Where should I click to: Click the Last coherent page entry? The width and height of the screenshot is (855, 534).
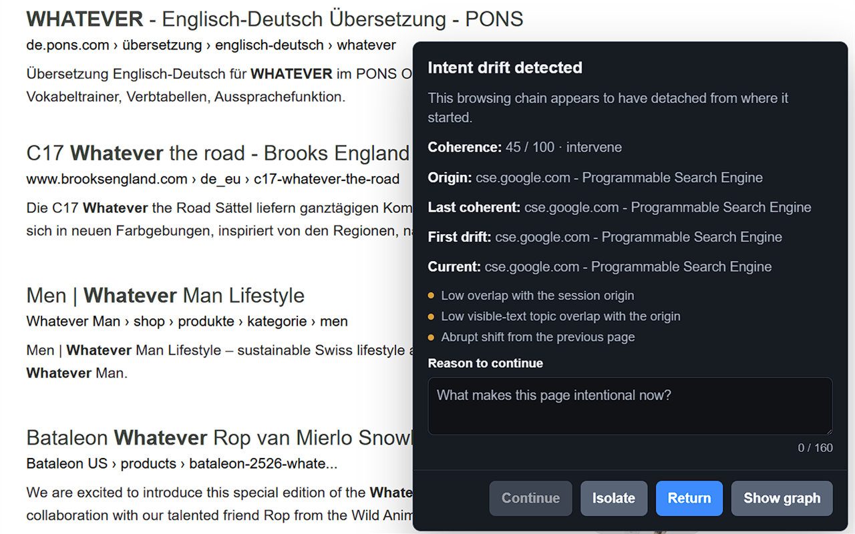pyautogui.click(x=620, y=207)
